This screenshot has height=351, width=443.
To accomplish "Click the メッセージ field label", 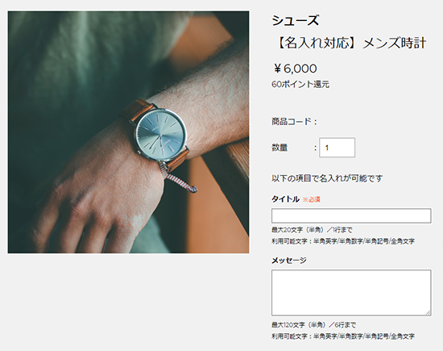I will 289,261.
